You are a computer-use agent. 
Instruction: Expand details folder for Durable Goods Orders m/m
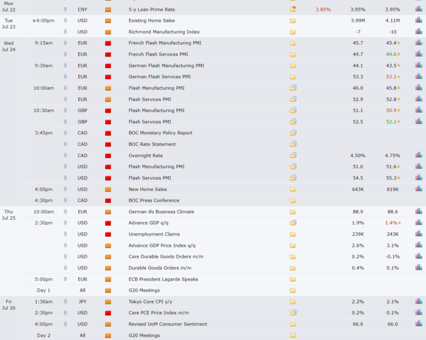click(x=292, y=268)
